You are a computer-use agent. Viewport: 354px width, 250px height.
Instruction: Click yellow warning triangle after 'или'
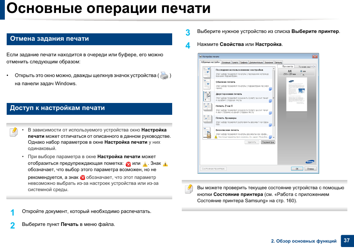[145, 164]
